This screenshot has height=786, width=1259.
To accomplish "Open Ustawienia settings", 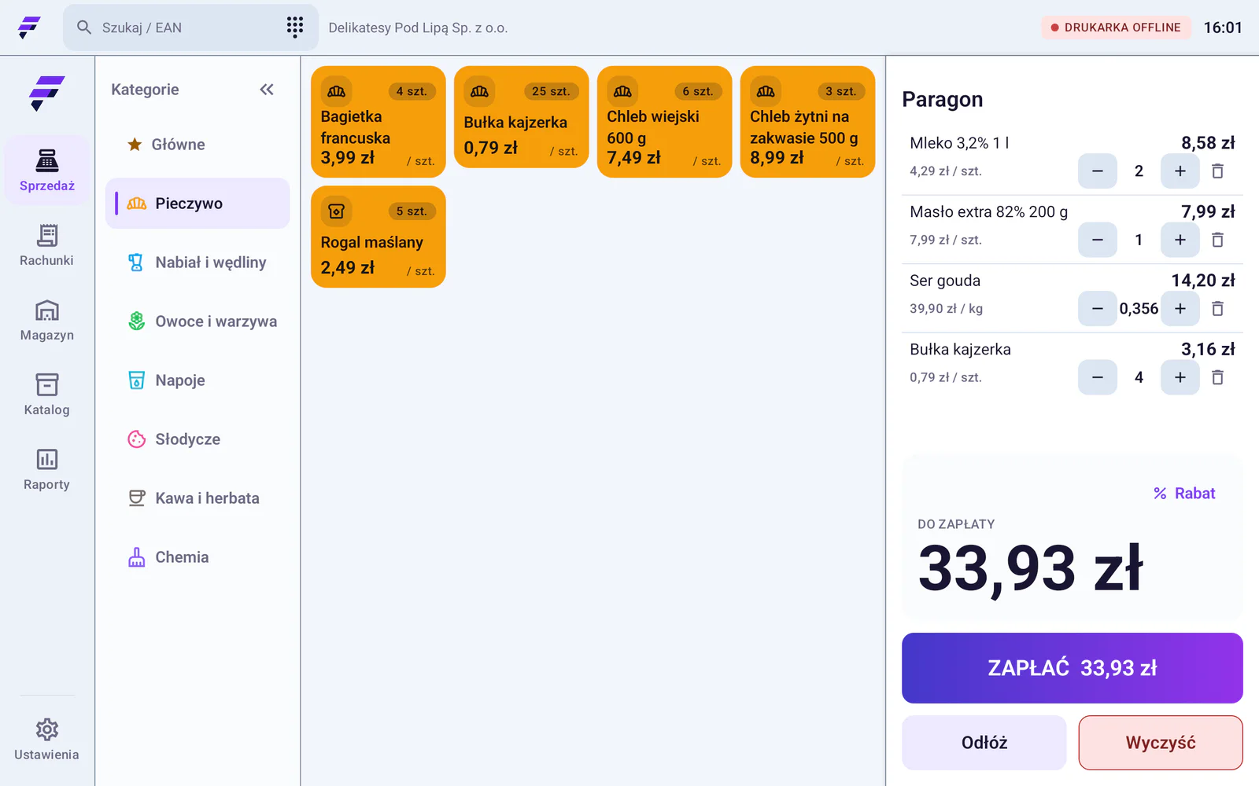I will (47, 740).
